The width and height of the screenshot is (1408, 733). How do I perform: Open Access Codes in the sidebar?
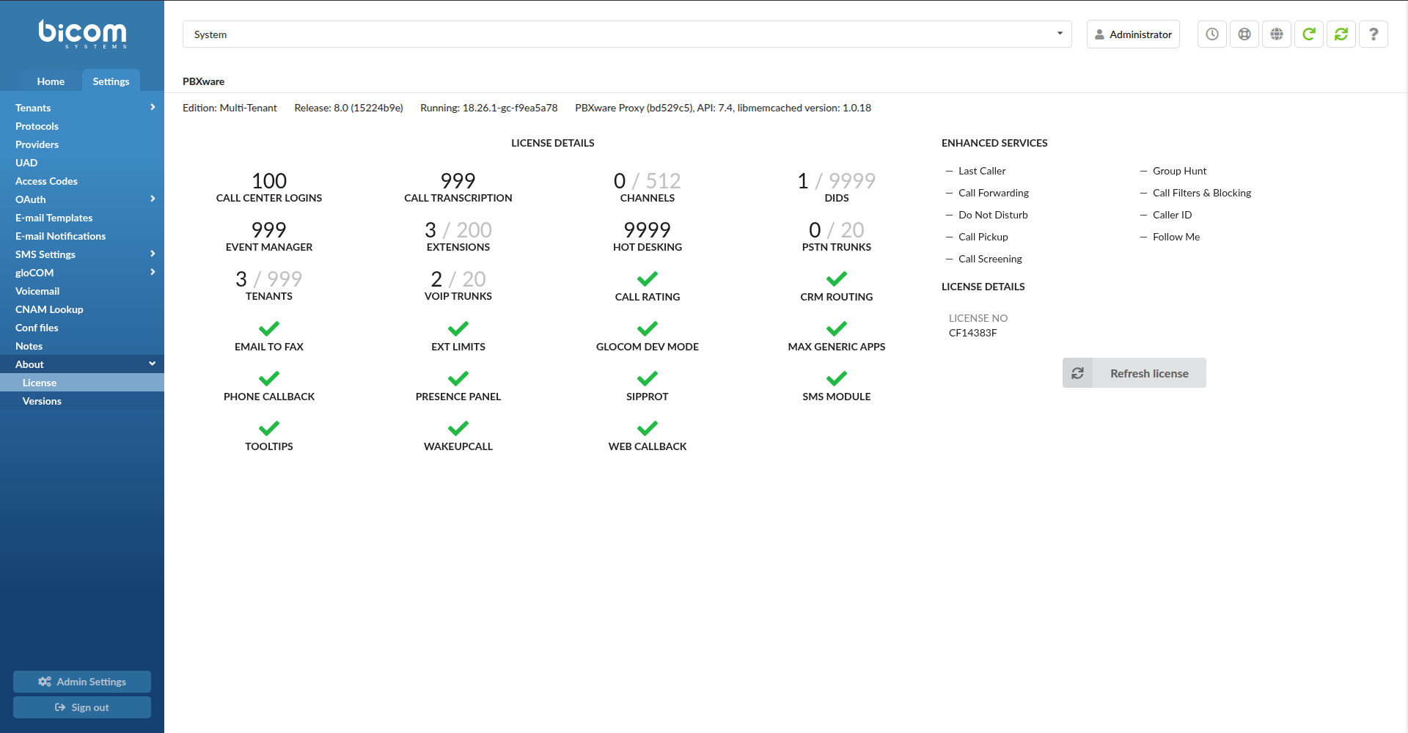[x=82, y=181]
